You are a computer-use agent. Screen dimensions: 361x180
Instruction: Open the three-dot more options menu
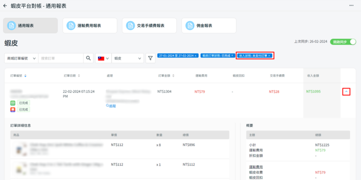coord(351,6)
